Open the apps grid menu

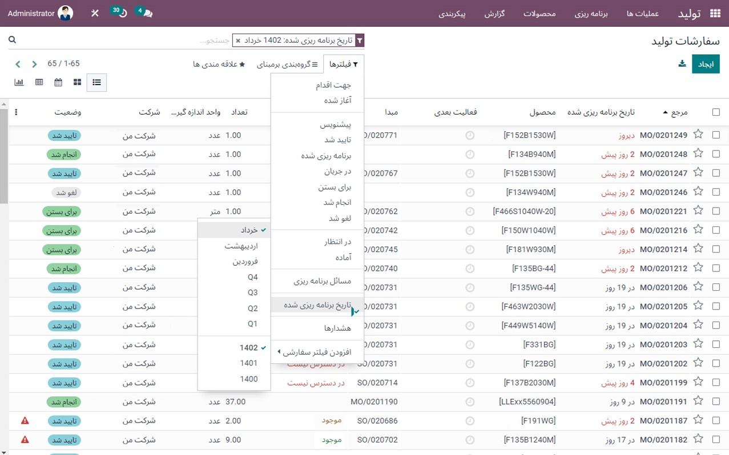[716, 13]
